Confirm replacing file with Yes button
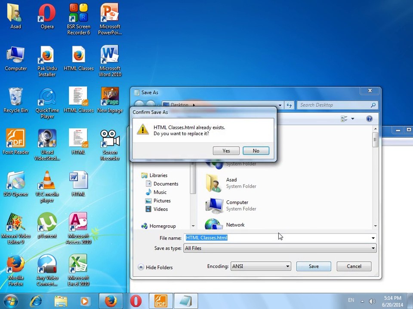 pos(226,151)
